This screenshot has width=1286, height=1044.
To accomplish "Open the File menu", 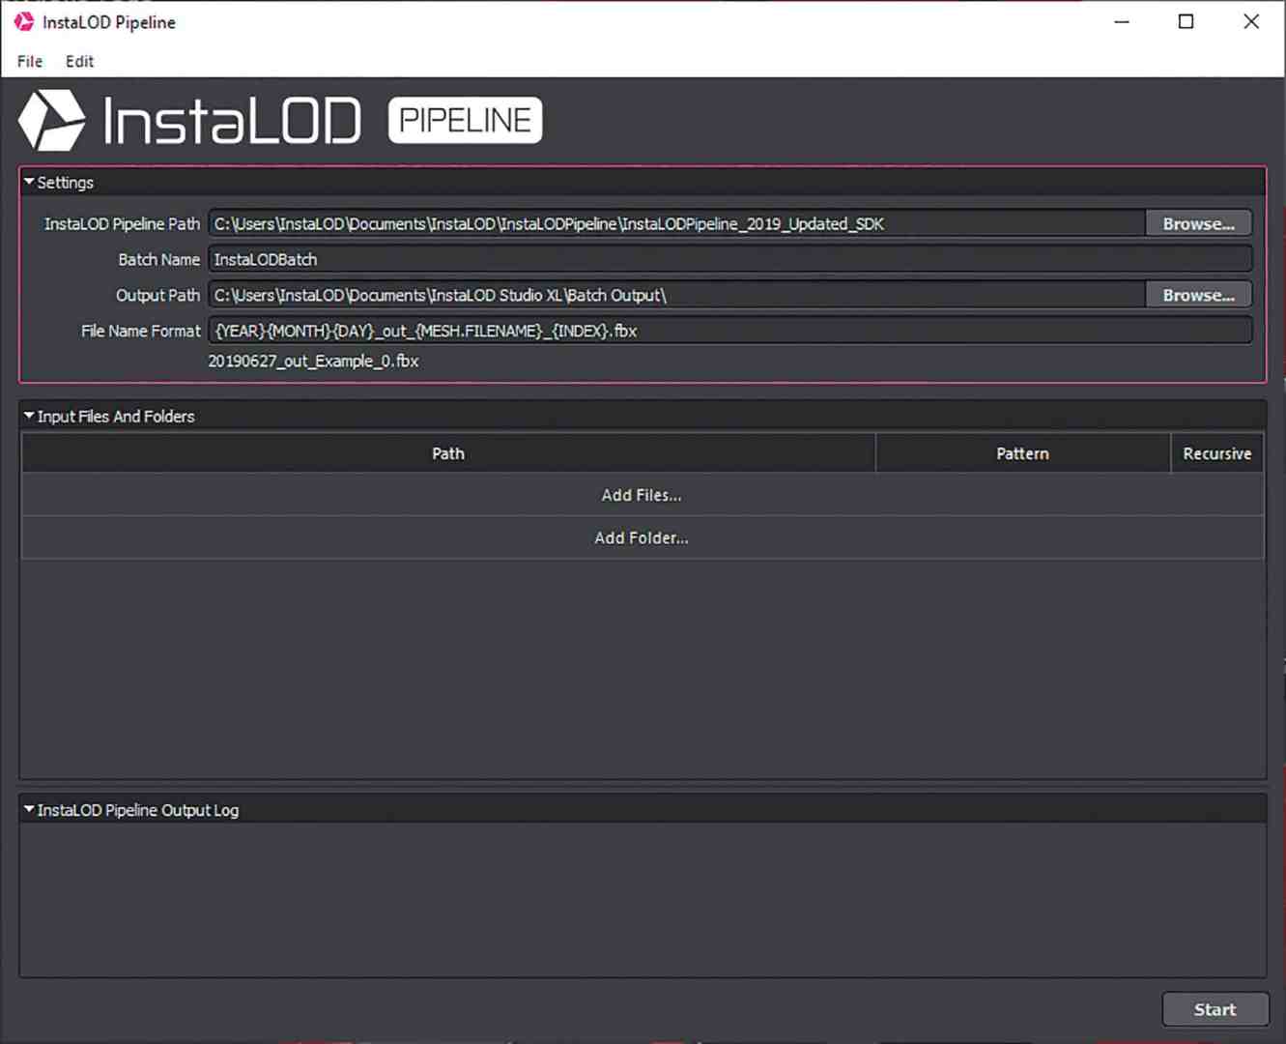I will click(x=29, y=61).
